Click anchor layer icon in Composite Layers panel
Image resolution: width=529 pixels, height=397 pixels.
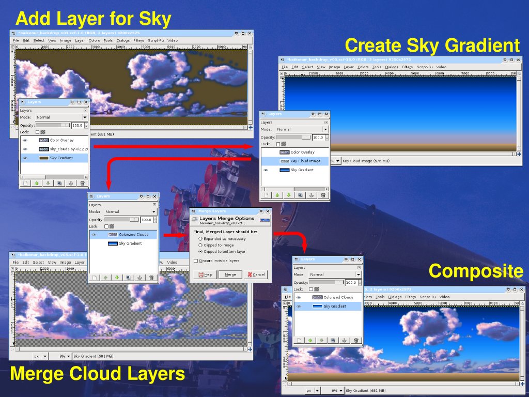(345, 340)
